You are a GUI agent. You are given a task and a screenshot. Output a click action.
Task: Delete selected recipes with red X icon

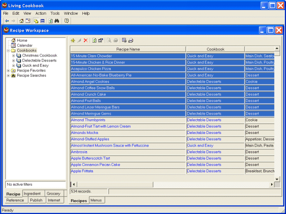pos(85,40)
